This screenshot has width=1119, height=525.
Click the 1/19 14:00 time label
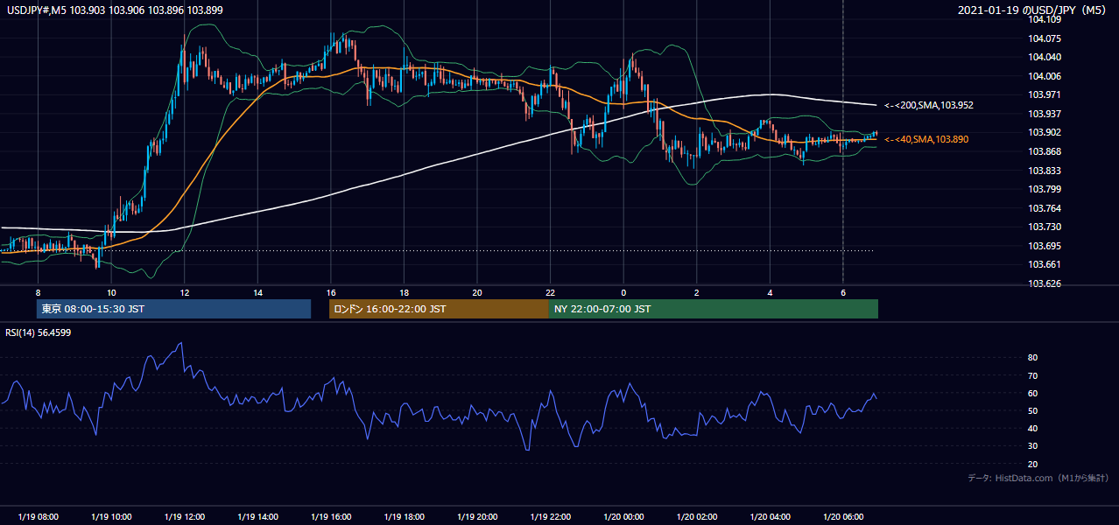(x=257, y=517)
